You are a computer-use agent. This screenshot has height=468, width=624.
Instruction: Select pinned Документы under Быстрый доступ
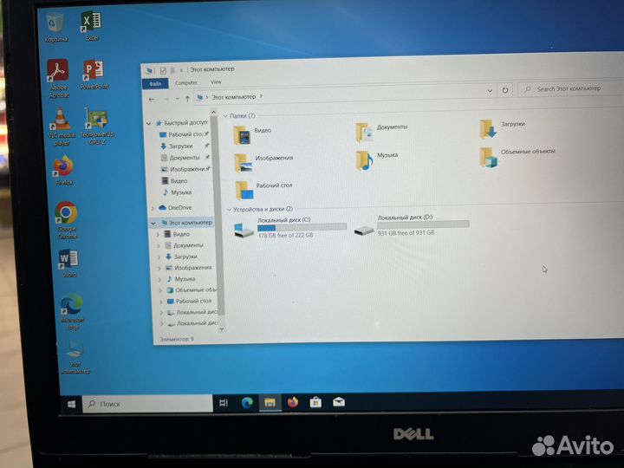coord(185,158)
